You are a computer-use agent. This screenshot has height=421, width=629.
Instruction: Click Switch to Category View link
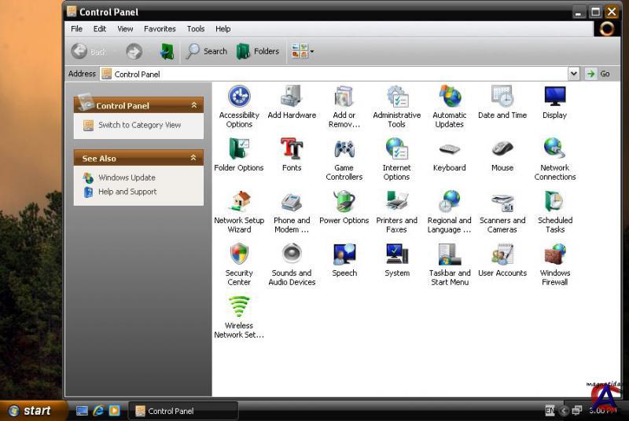click(139, 125)
